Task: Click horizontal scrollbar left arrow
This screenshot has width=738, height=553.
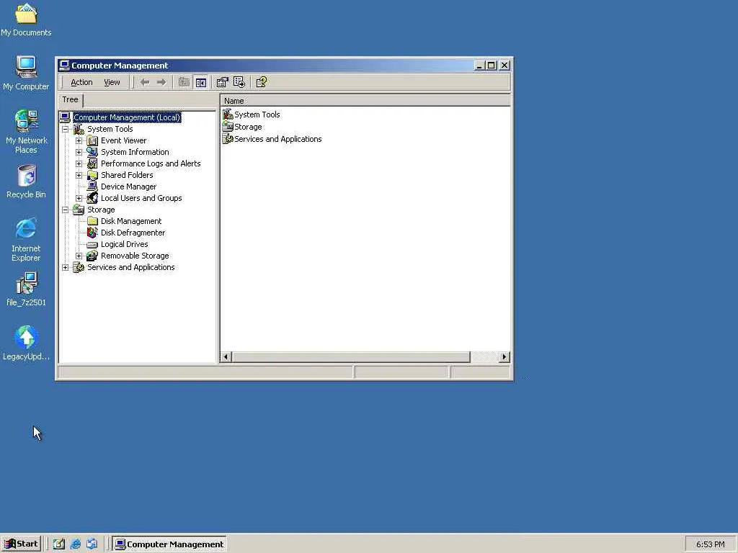Action: (x=226, y=357)
